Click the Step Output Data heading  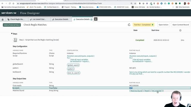click(x=19, y=78)
